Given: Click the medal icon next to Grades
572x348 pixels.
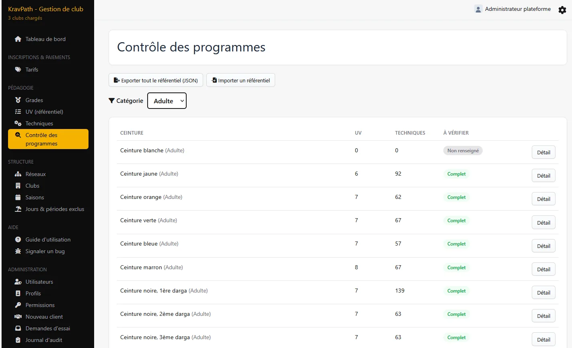Looking at the screenshot, I should pos(18,100).
